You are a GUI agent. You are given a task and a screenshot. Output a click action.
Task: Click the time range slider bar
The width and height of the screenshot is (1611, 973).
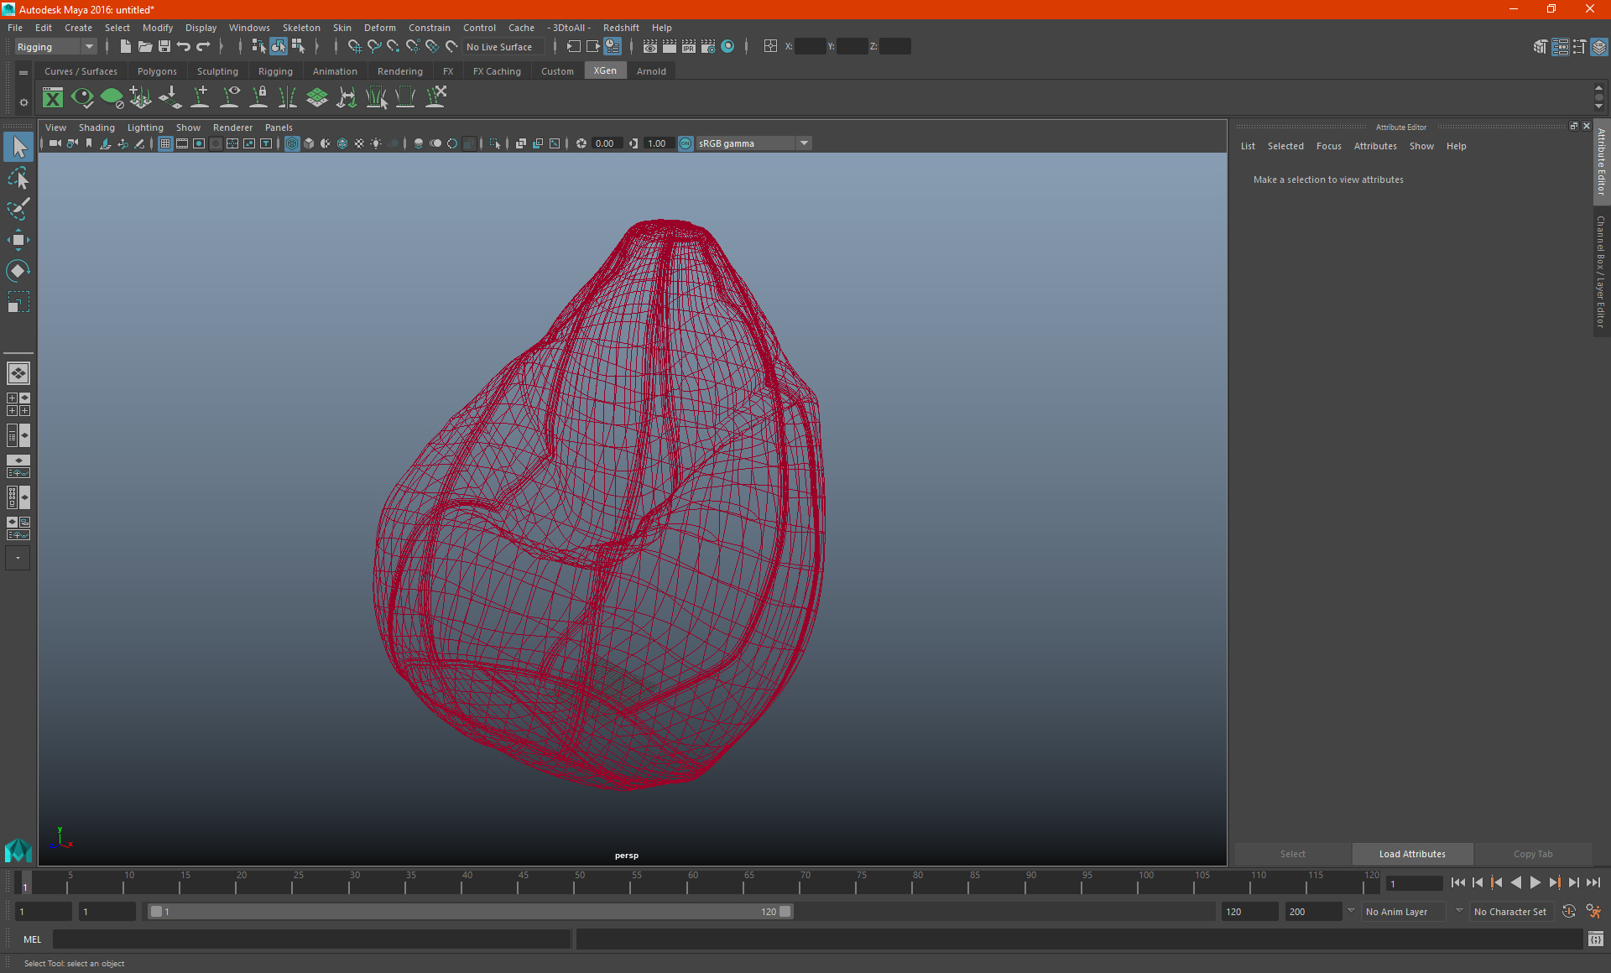click(x=470, y=912)
